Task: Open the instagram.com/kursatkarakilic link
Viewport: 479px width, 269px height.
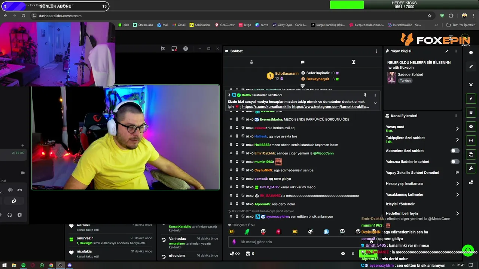Action: [330, 107]
